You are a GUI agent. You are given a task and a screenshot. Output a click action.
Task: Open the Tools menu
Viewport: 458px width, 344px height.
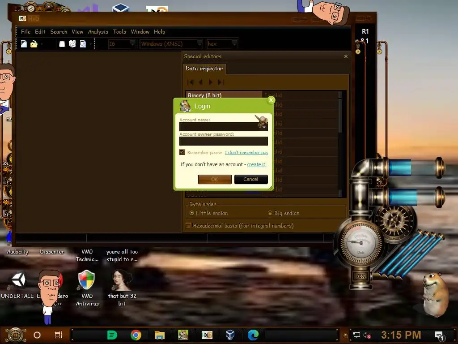[119, 32]
